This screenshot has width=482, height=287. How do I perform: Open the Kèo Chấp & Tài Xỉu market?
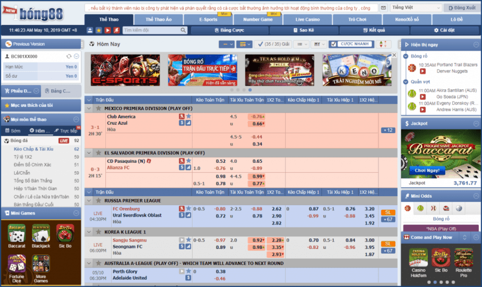(33, 149)
